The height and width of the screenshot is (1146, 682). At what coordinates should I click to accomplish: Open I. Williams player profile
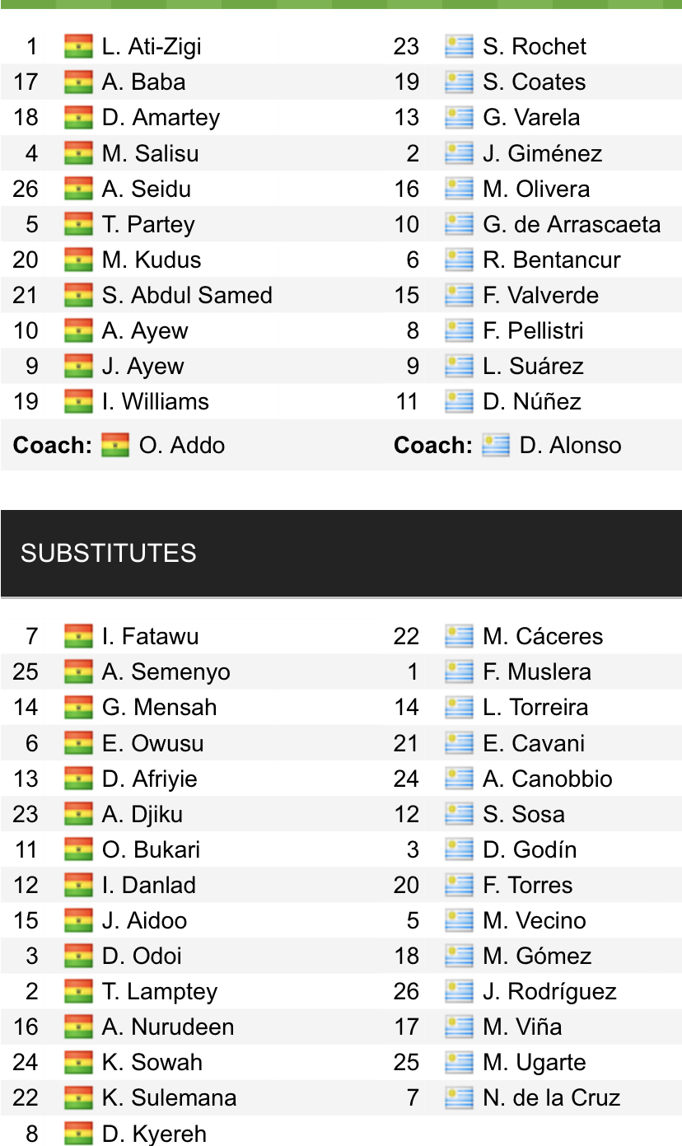point(155,401)
